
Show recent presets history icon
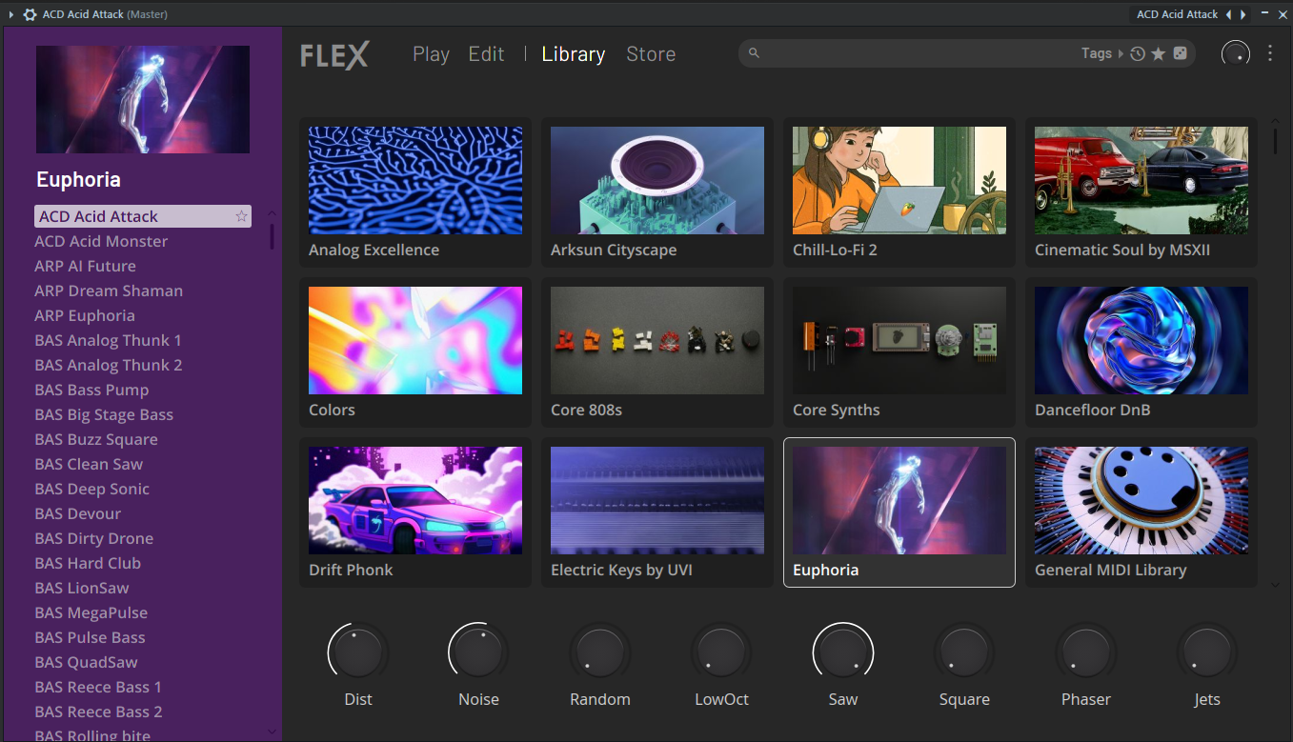click(1138, 54)
